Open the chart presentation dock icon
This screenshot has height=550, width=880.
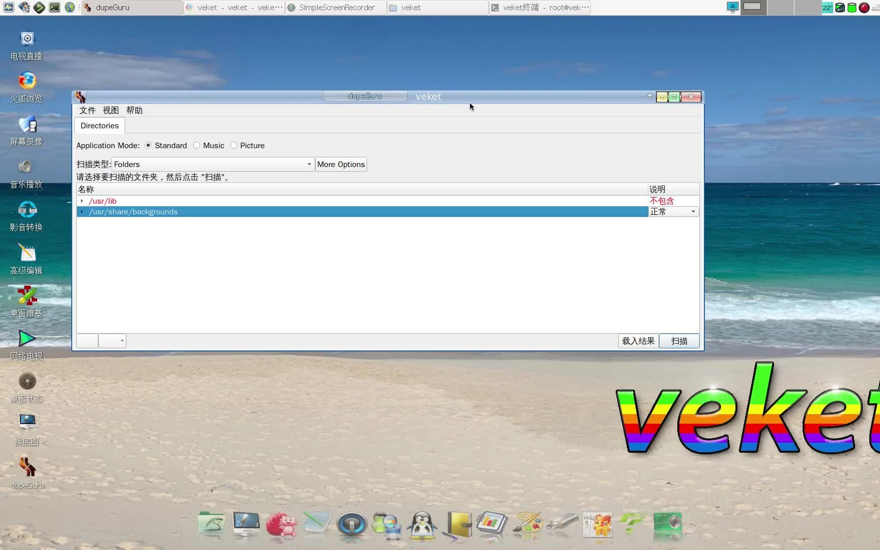point(492,524)
